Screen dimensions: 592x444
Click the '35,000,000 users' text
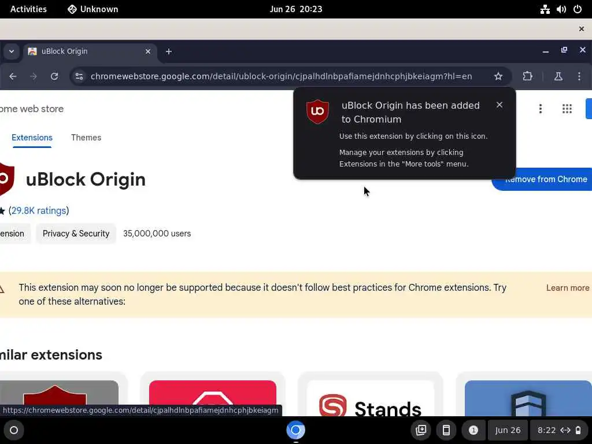coord(157,234)
